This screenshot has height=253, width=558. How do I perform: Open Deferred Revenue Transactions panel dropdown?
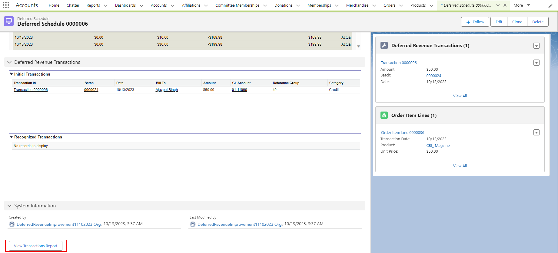536,46
